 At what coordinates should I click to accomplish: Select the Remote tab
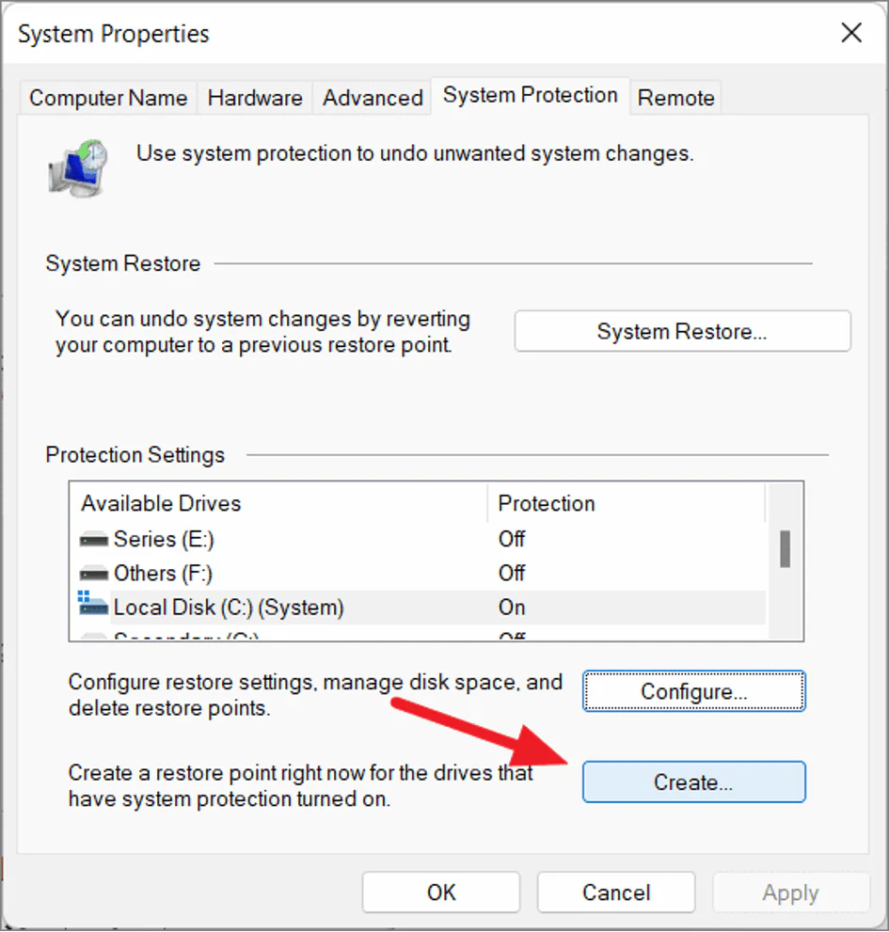click(675, 98)
